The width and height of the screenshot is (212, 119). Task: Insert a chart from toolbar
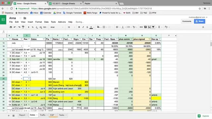149,27
